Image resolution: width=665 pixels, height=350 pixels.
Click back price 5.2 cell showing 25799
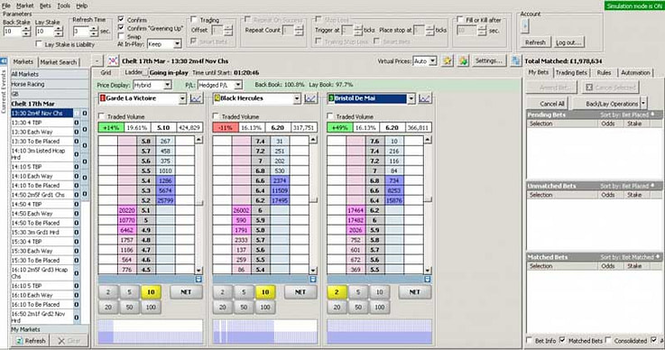point(165,200)
